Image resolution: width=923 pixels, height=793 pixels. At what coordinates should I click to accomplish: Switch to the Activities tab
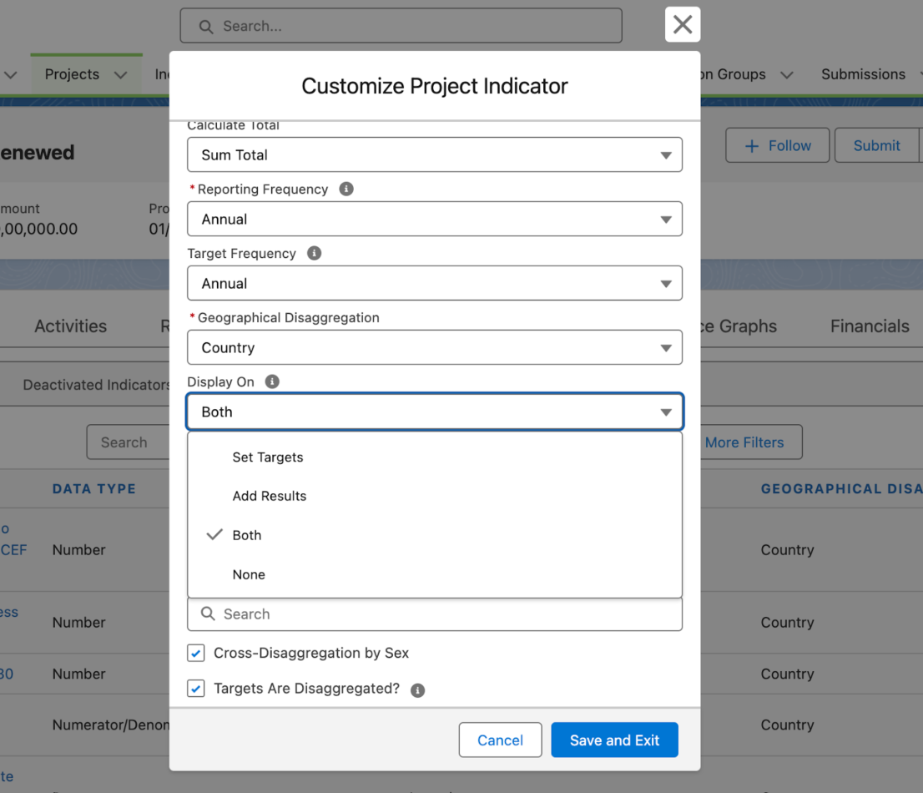click(x=70, y=326)
